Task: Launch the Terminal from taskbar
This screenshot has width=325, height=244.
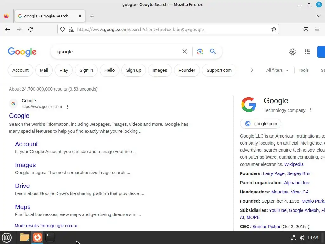Action: [50, 237]
